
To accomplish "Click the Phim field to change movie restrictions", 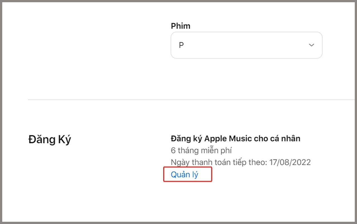I will tap(247, 45).
